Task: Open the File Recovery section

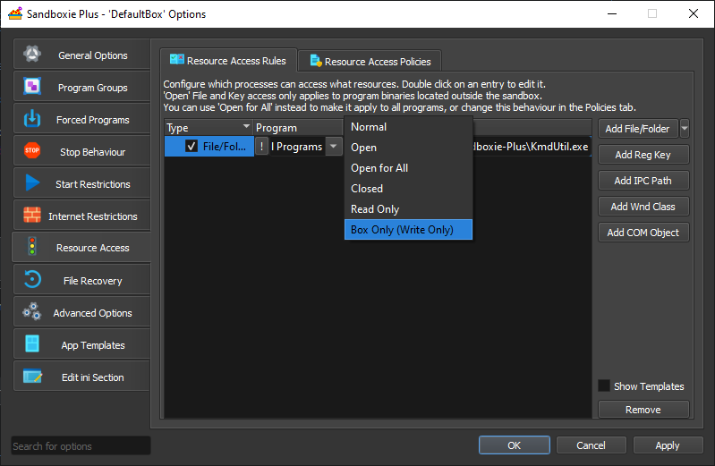Action: [81, 281]
